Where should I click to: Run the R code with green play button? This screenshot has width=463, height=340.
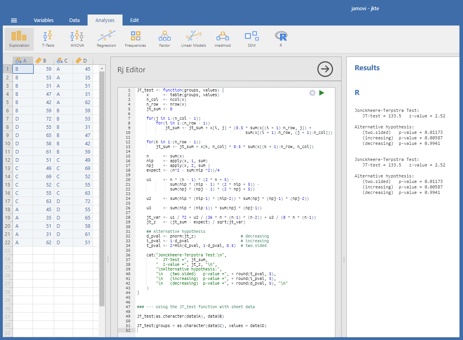point(322,93)
